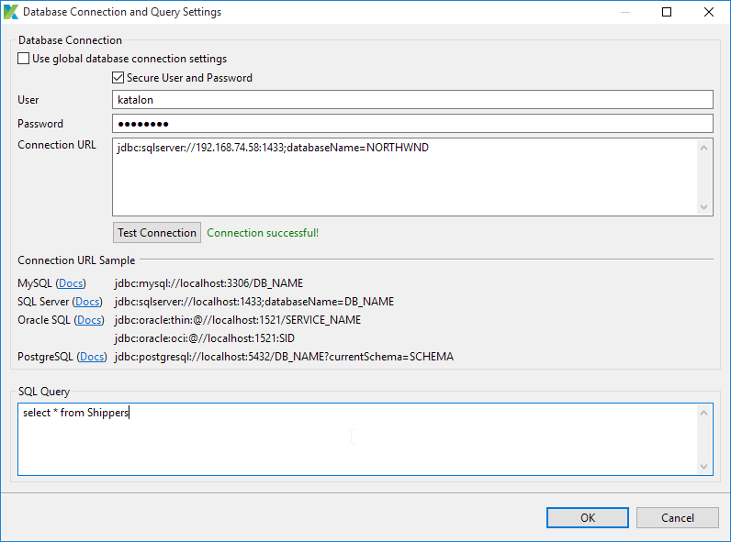Maximize the settings dialog window

pyautogui.click(x=667, y=12)
